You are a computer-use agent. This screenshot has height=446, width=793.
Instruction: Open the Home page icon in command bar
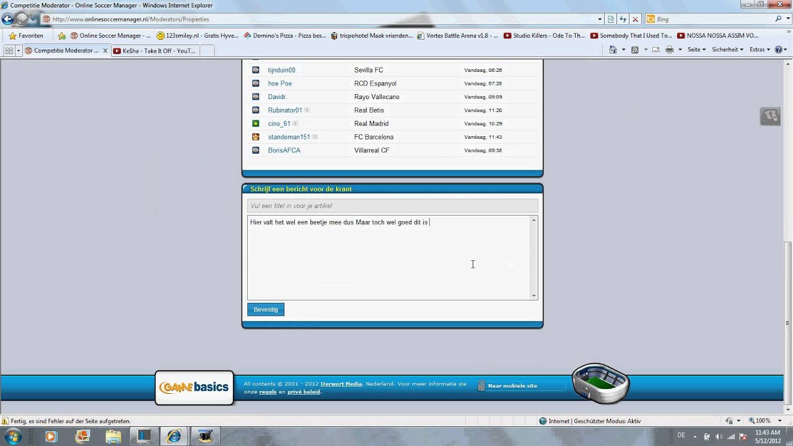(x=613, y=50)
